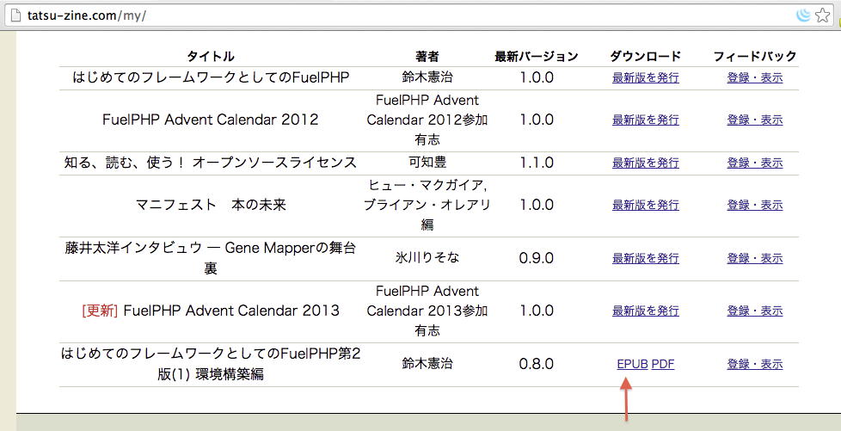Select title はじめてのフレームワークとしてのFuelPHP in first row
The height and width of the screenshot is (431, 841).
click(210, 77)
